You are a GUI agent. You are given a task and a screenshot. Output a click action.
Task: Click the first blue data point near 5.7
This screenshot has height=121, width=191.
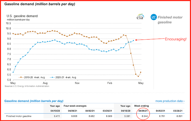click(13, 72)
